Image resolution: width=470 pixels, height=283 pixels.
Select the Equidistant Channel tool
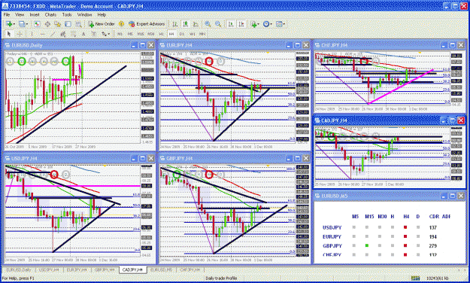(x=62, y=34)
